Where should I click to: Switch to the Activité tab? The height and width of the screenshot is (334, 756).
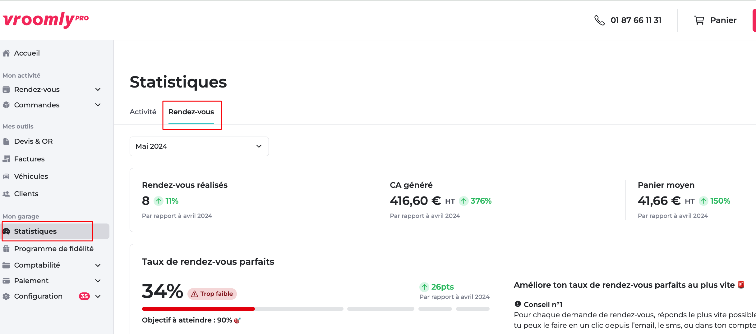pos(143,112)
